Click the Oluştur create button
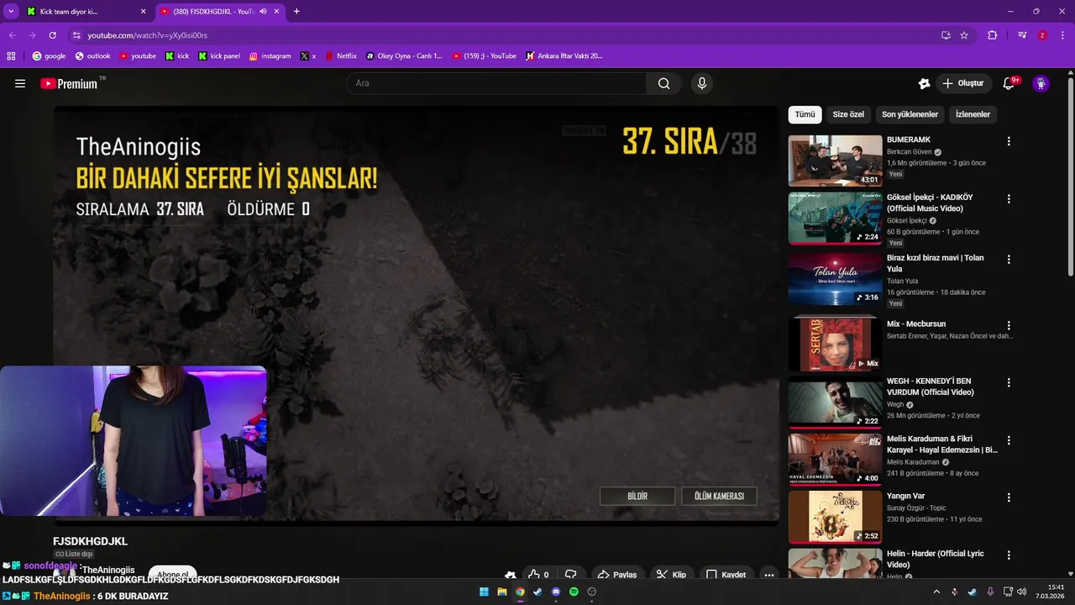Screen dimensions: 1075x605 [964, 83]
